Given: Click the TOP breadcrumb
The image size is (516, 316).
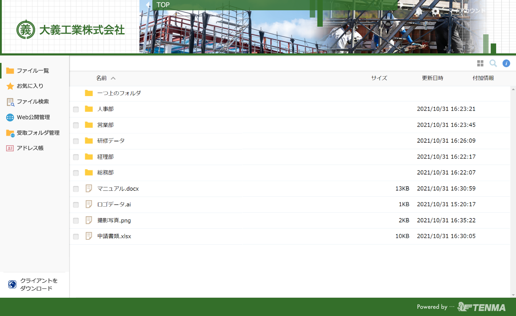Looking at the screenshot, I should click(163, 5).
